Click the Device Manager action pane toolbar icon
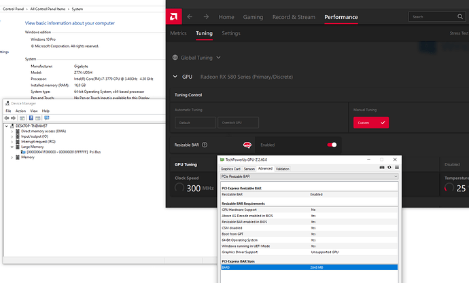Viewport: 469px width, 283px height. [37, 118]
